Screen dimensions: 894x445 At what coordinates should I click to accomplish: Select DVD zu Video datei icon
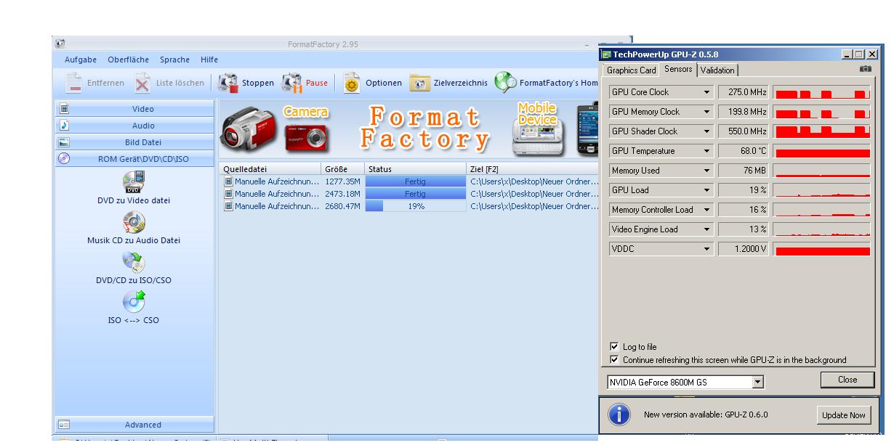click(x=134, y=182)
